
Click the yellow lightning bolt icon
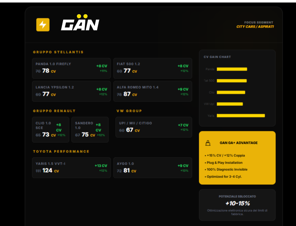tap(43, 25)
